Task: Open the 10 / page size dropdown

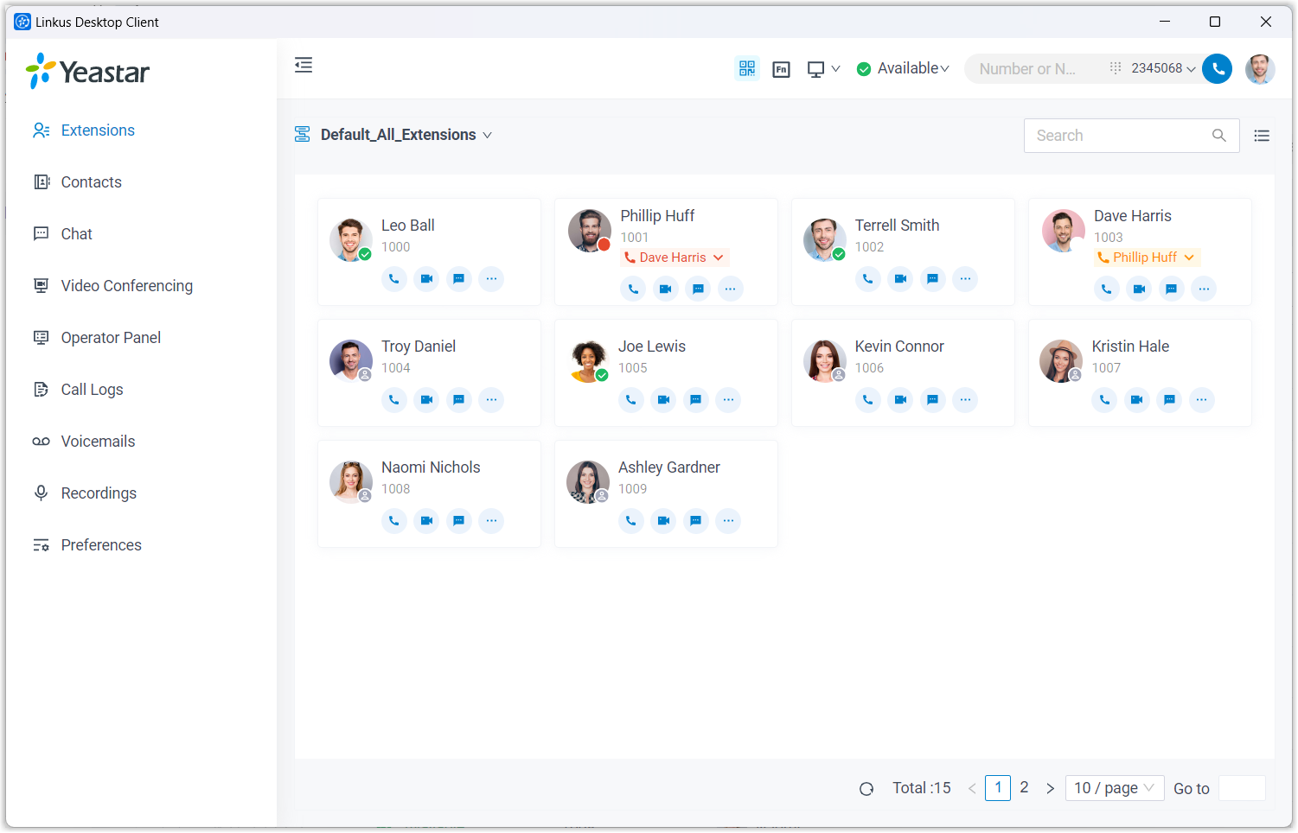Action: coord(1115,788)
